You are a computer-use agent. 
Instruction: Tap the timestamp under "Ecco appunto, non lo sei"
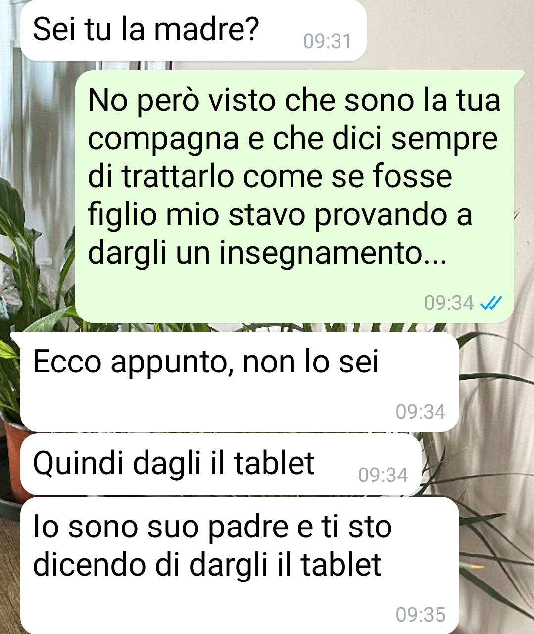tap(421, 412)
